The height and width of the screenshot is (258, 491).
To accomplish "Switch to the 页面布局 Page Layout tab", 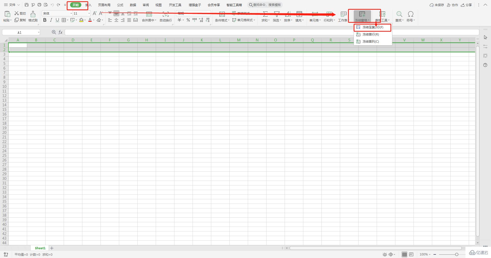I will pyautogui.click(x=104, y=5).
